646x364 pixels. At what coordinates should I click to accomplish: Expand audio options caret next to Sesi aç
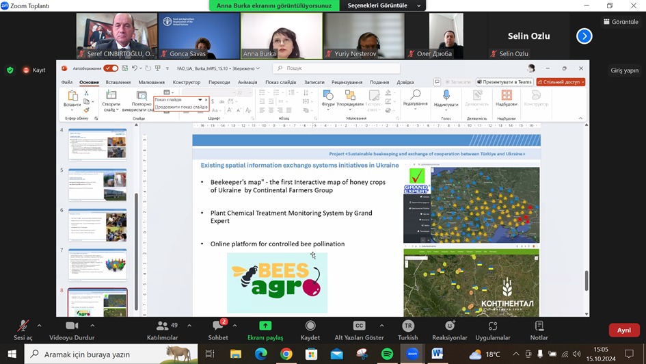point(39,326)
